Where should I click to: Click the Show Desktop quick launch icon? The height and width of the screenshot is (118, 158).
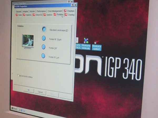point(19,110)
